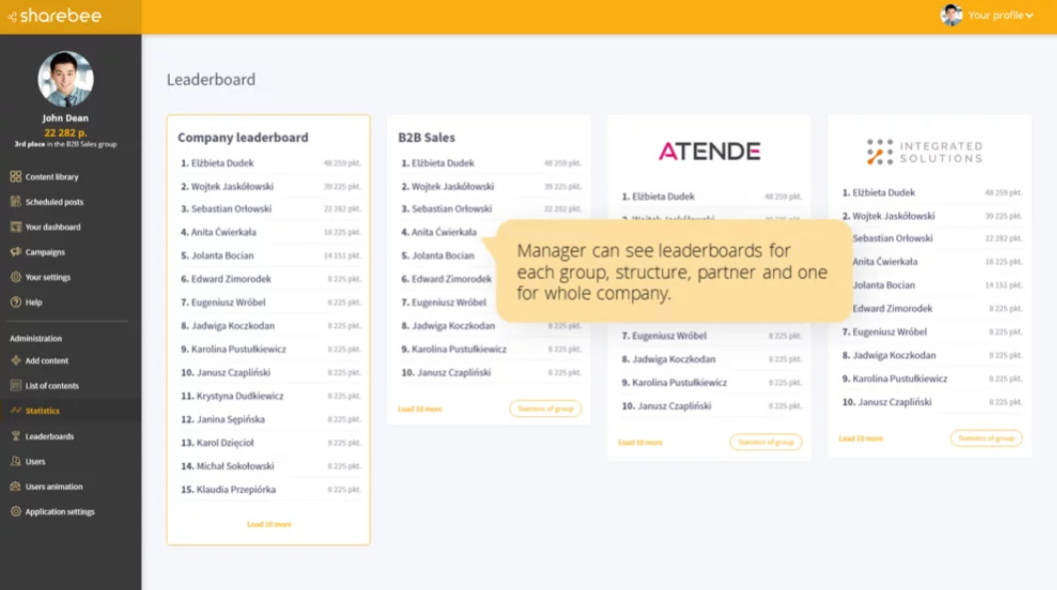Image resolution: width=1057 pixels, height=590 pixels.
Task: Open the Users animation section
Action: pos(54,486)
